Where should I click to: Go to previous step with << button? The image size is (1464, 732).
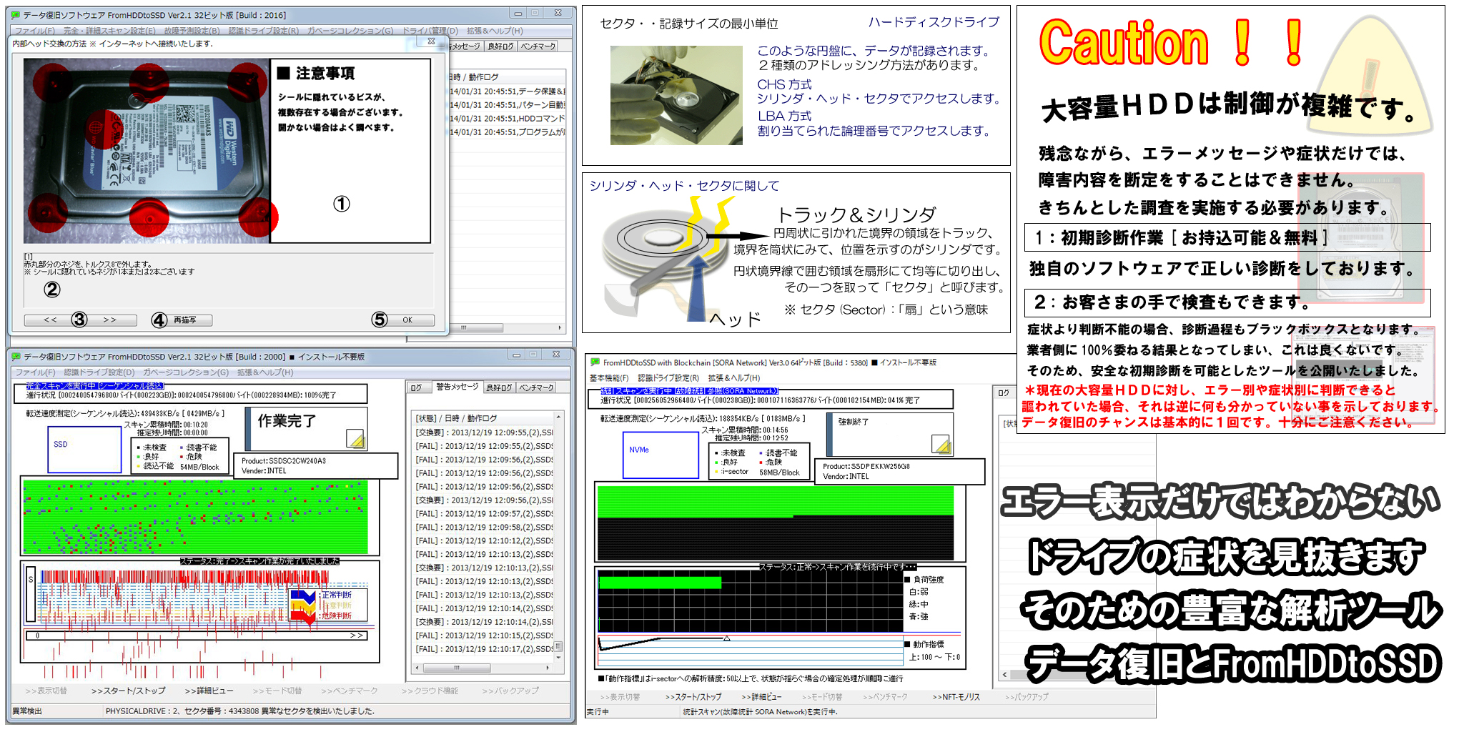pyautogui.click(x=50, y=320)
